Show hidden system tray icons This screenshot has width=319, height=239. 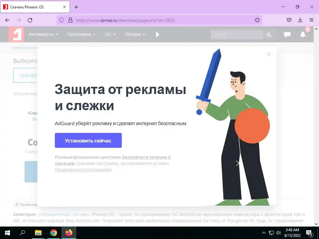(x=264, y=233)
